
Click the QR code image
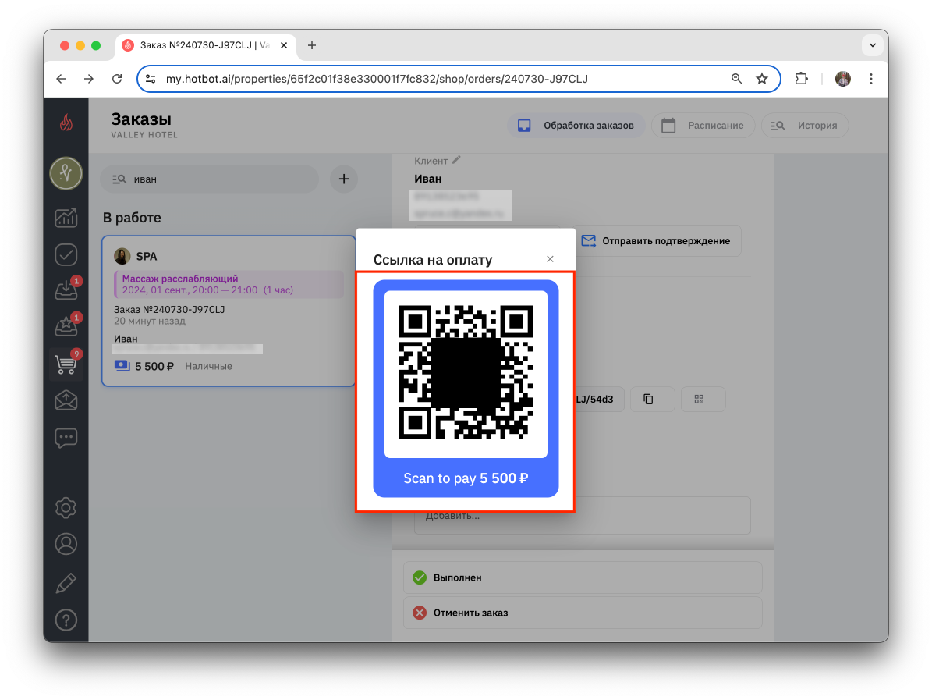click(466, 372)
